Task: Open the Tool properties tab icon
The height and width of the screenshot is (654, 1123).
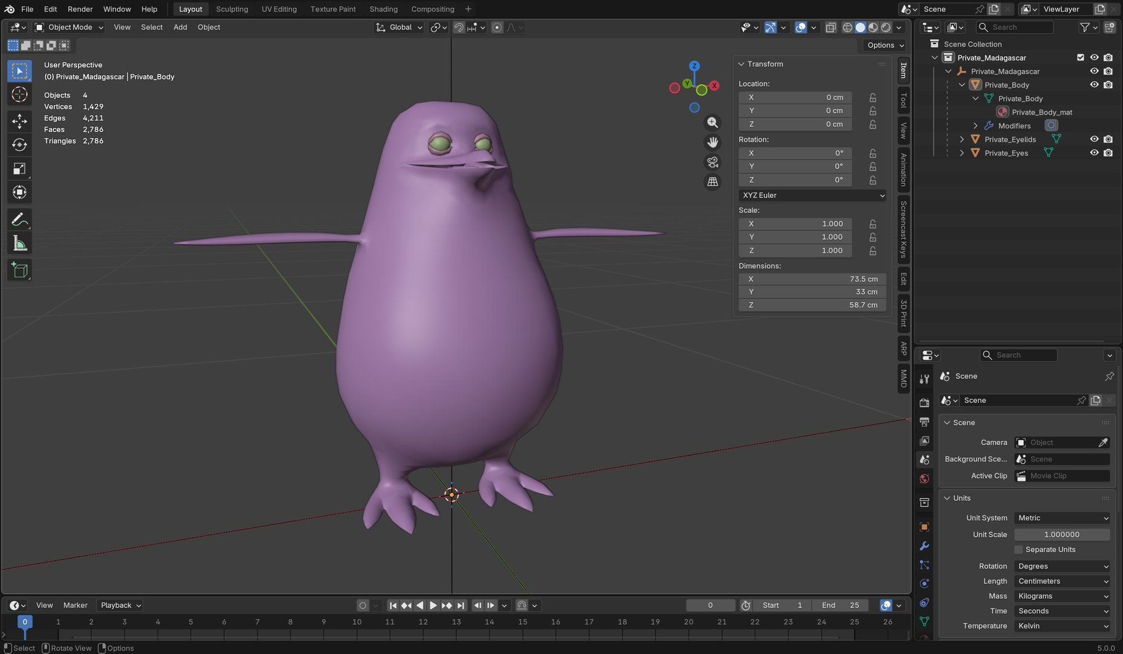Action: (924, 378)
